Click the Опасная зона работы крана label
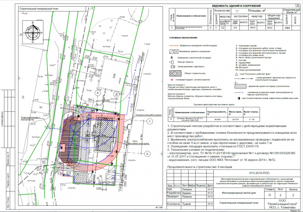Screen dimensions: 303x212 pos(148,115)
